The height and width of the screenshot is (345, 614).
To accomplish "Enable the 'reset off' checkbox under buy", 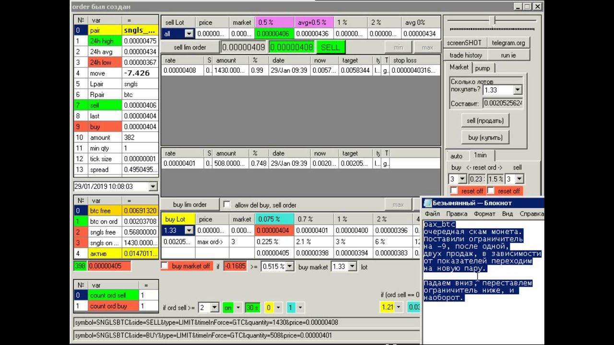I will click(454, 191).
